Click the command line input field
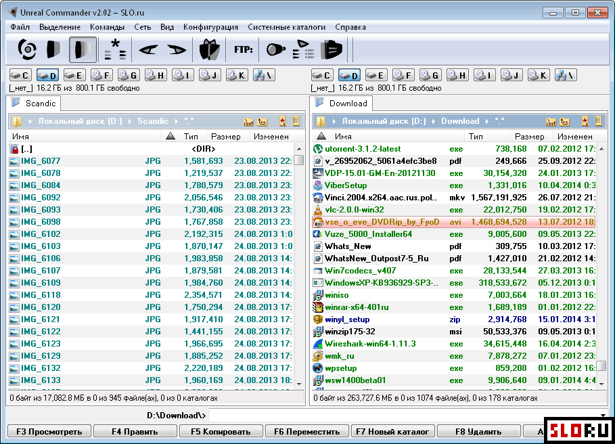The height and width of the screenshot is (444, 615). [404, 415]
